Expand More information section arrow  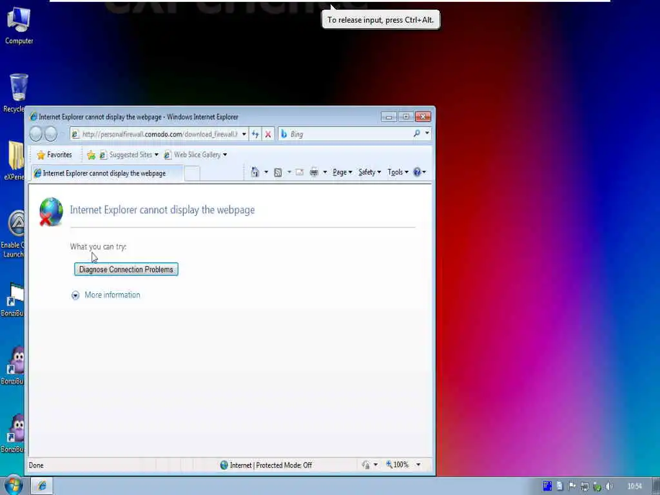click(x=75, y=295)
